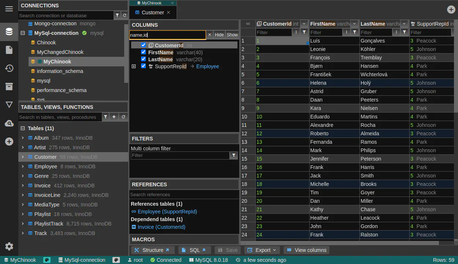Click the filter funnel icon for FirstName column
The height and width of the screenshot is (264, 458).
click(354, 32)
